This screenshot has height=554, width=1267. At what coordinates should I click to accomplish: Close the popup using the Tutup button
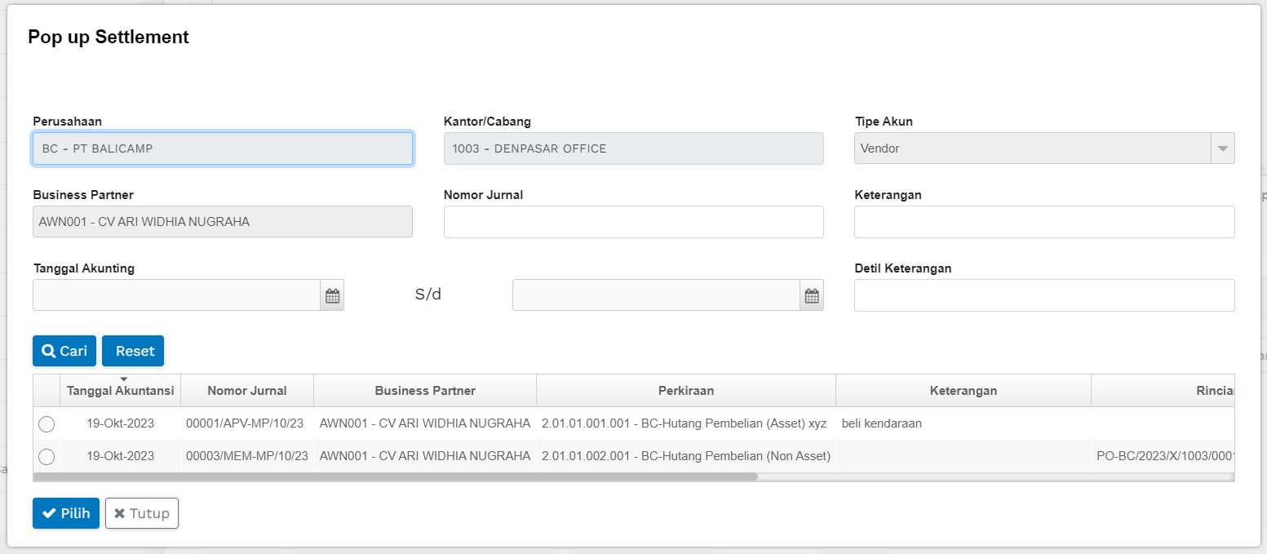point(142,513)
